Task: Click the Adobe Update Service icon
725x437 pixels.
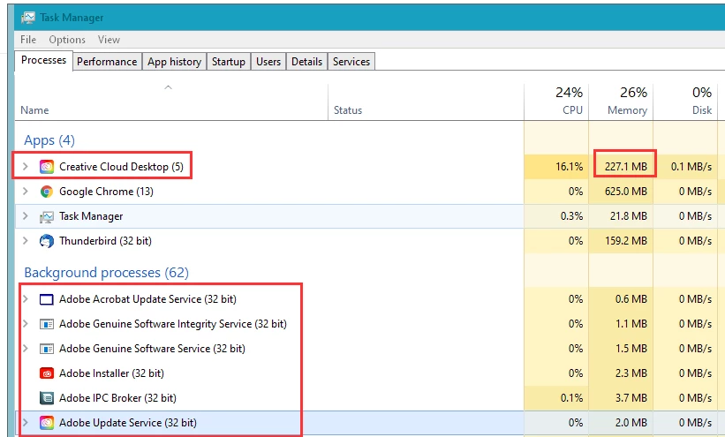Action: click(x=47, y=423)
